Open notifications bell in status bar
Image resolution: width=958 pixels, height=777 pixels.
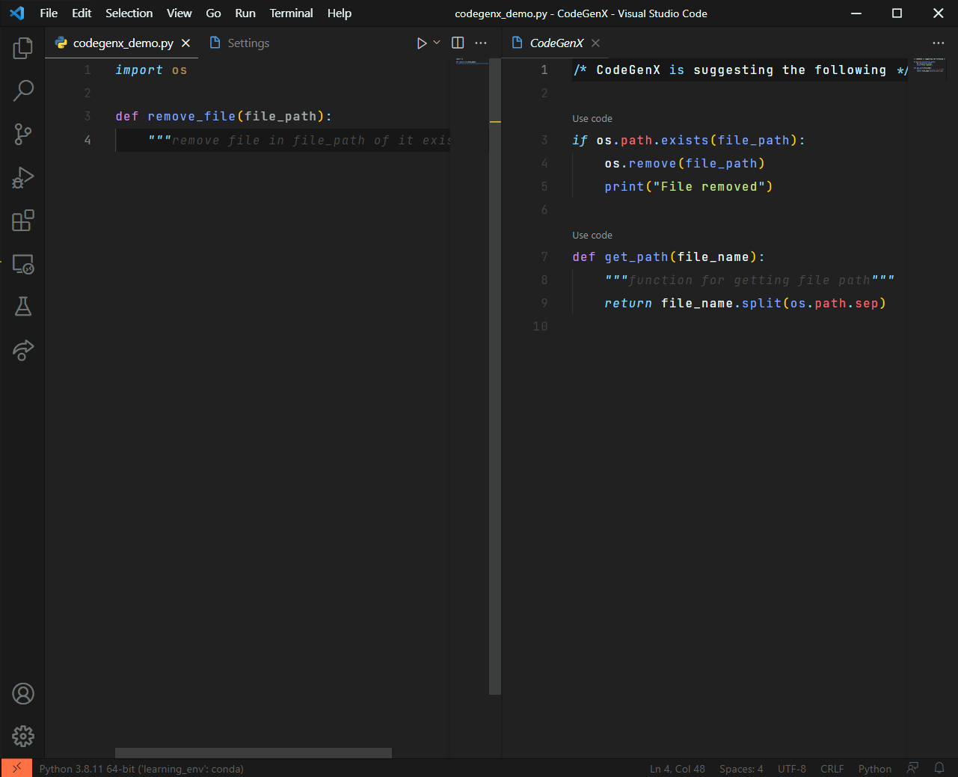click(939, 768)
